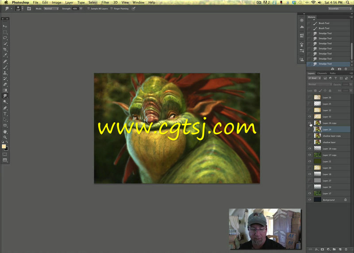This screenshot has width=354, height=253.
Task: Hide Layer 17 visibility
Action: 309,193
